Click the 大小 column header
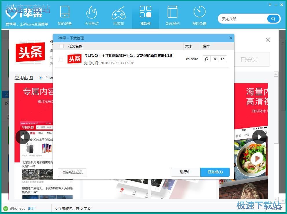 [189, 46]
